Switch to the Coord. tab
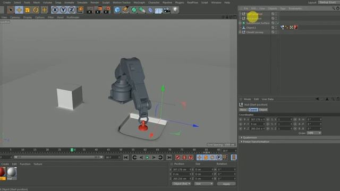Viewport: 340px width, 191px height. tap(253, 110)
